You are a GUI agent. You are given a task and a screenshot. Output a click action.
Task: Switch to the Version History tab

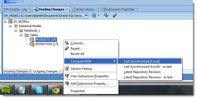pyautogui.click(x=85, y=9)
